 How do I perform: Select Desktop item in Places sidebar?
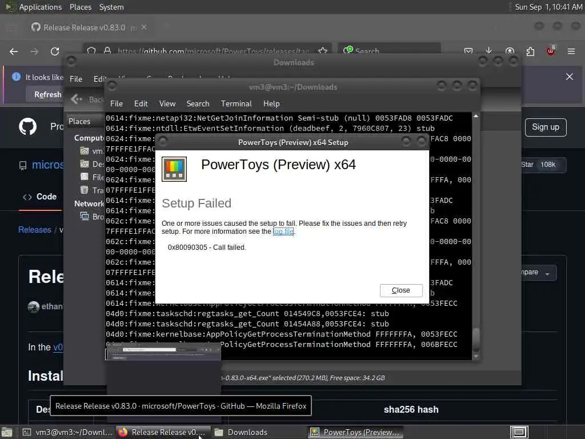[92, 164]
